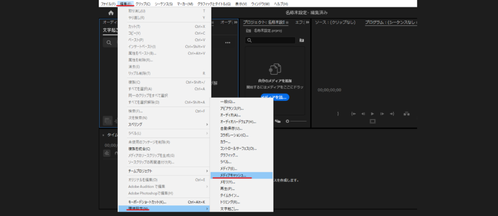Click the step back one frame icon
The width and height of the screenshot is (498, 216).
click(x=363, y=113)
